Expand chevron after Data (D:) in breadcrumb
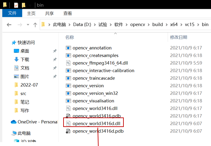The image size is (211, 146). click(95, 25)
